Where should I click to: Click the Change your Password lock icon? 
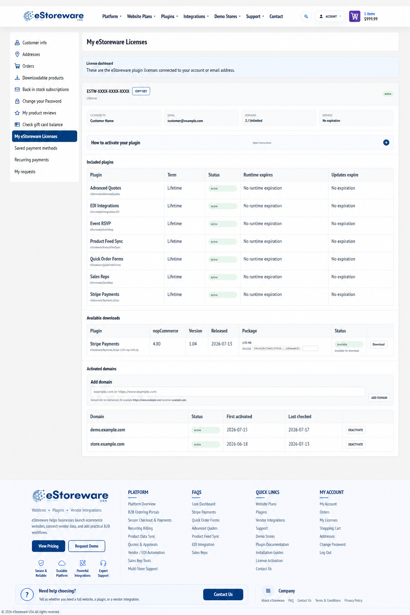[17, 101]
